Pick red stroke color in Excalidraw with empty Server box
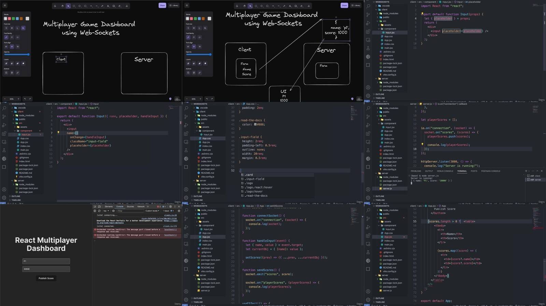The width and height of the screenshot is (546, 306). 10,18
